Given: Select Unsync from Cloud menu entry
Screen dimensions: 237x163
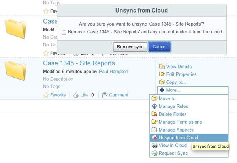Looking at the screenshot, I should click(189, 137).
